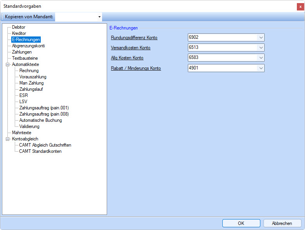Select Zahlungsauftrag (pain.001) entry

point(44,108)
